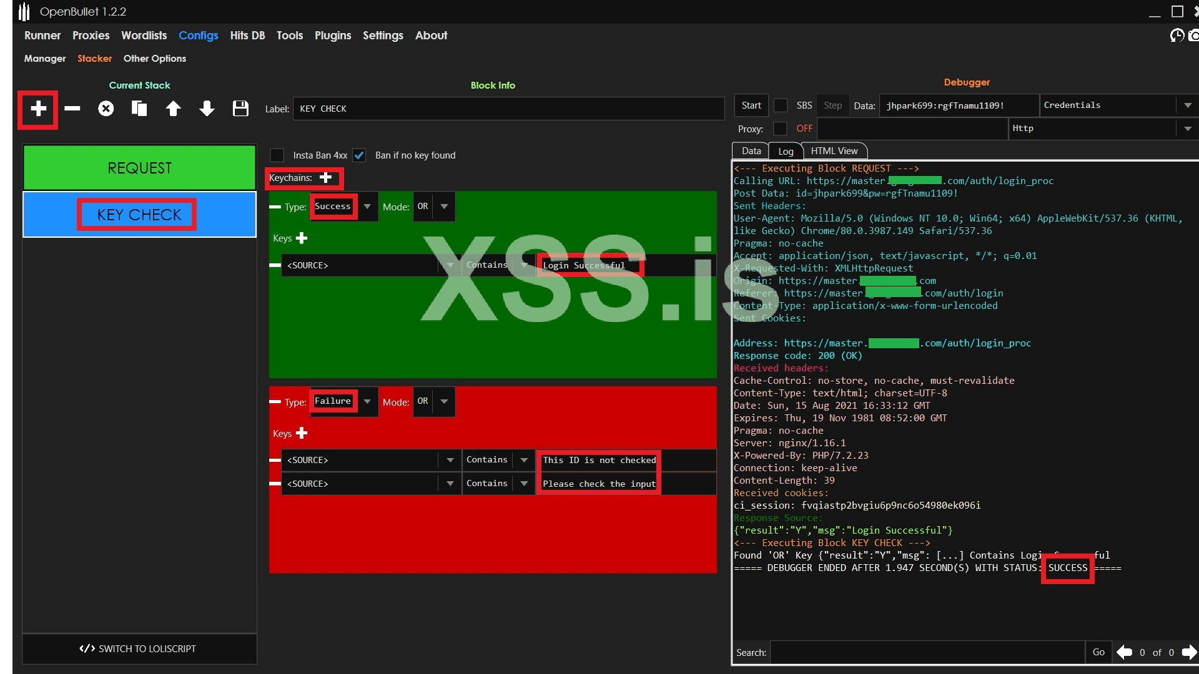Uncheck Ban if no key found
The image size is (1199, 674).
point(359,155)
